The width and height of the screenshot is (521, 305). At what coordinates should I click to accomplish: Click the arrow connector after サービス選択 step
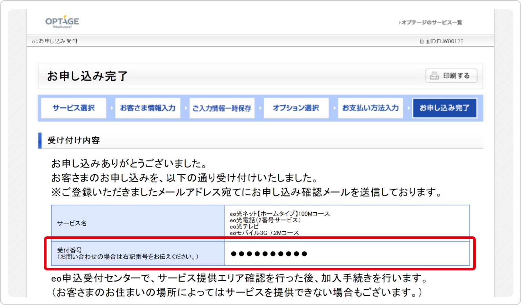(x=112, y=108)
